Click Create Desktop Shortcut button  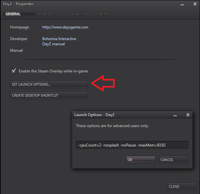[49, 95]
